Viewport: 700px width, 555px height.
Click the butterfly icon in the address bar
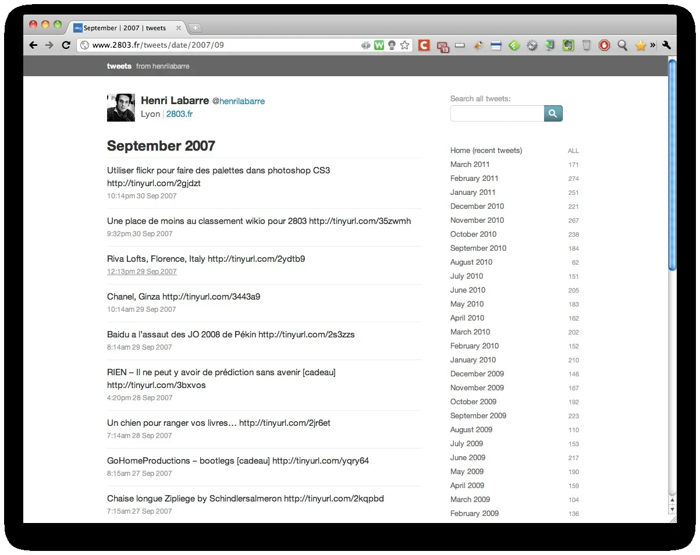[x=366, y=45]
